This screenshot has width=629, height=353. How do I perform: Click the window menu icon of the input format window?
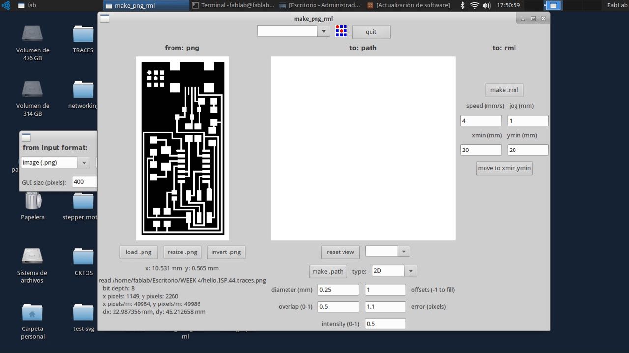26,137
